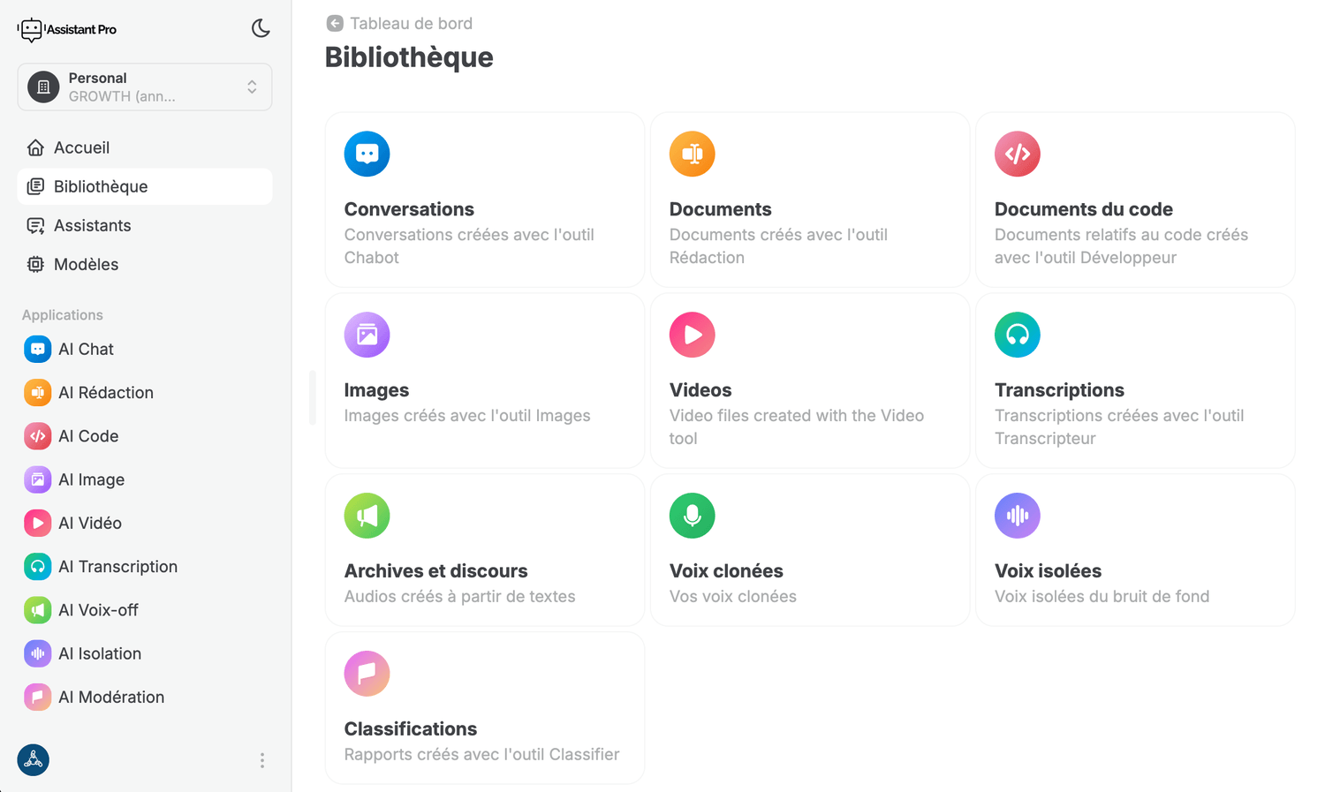Open the Conversations library card

pyautogui.click(x=484, y=200)
